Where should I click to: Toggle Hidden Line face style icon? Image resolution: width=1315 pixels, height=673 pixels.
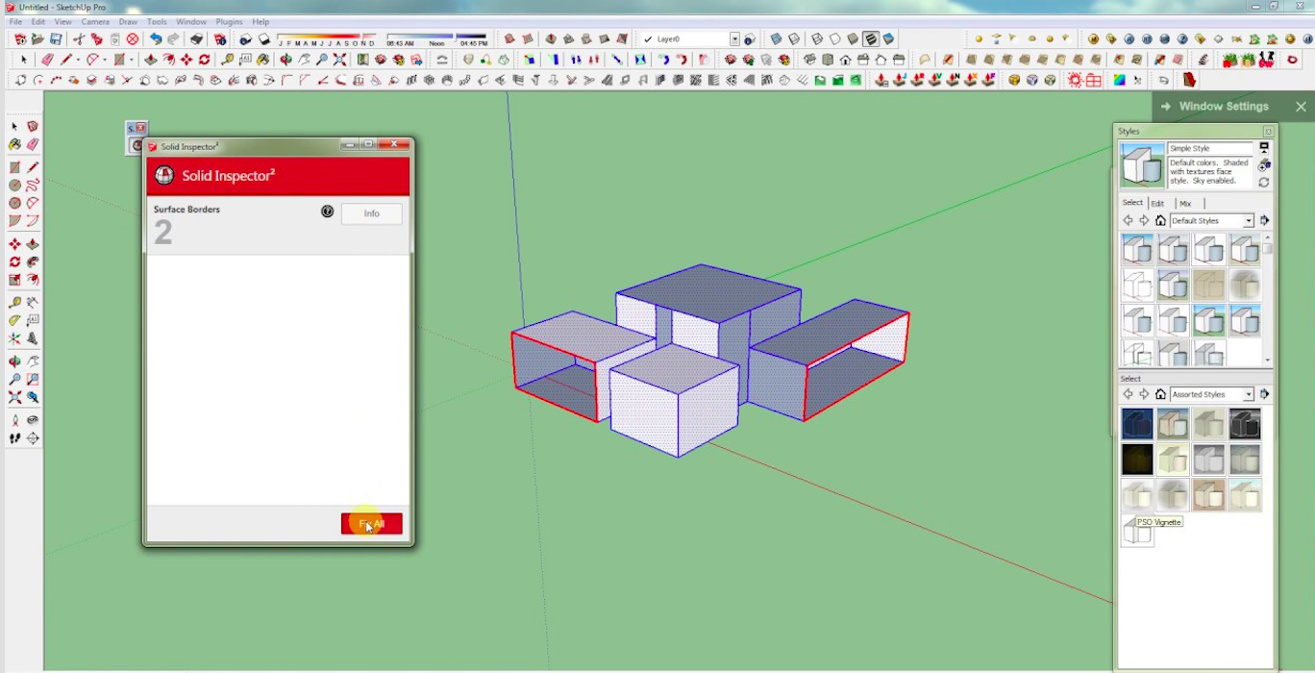[x=834, y=39]
